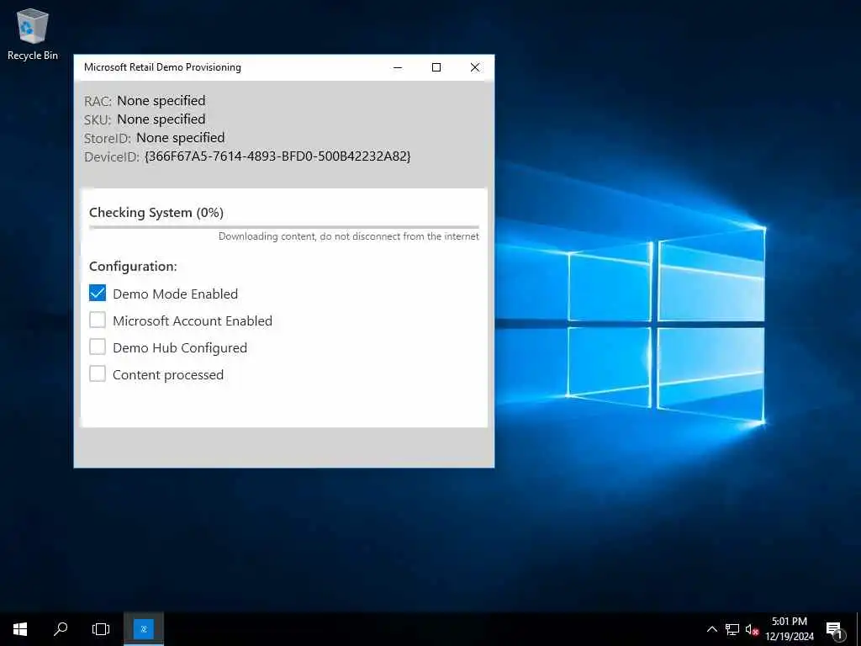
Task: Toggle Demo Mode Enabled checkbox
Action: coord(98,294)
